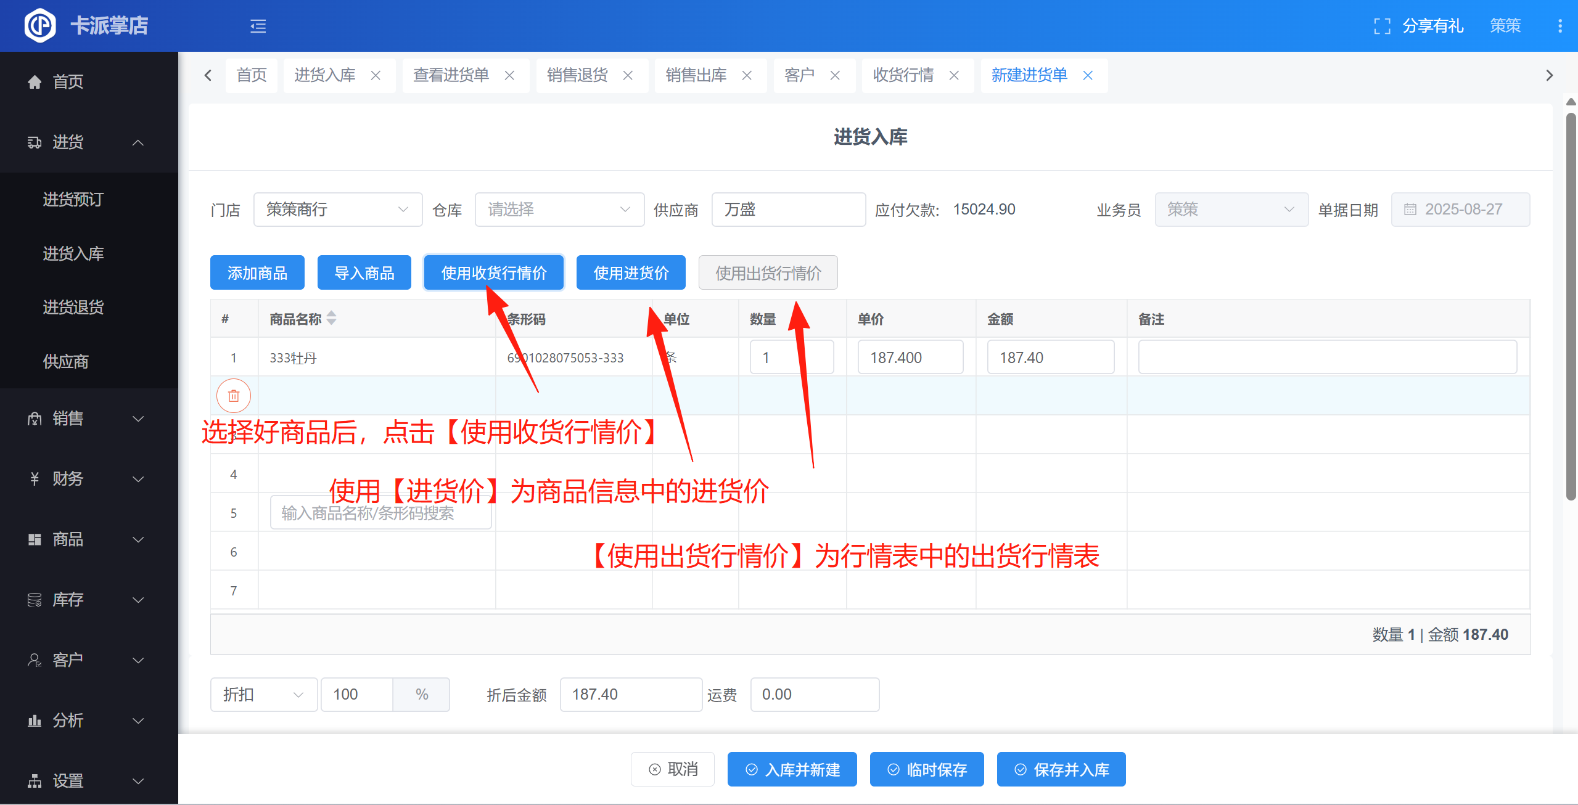Image resolution: width=1578 pixels, height=805 pixels.
Task: Open 进货退货 in the sidebar
Action: click(73, 307)
